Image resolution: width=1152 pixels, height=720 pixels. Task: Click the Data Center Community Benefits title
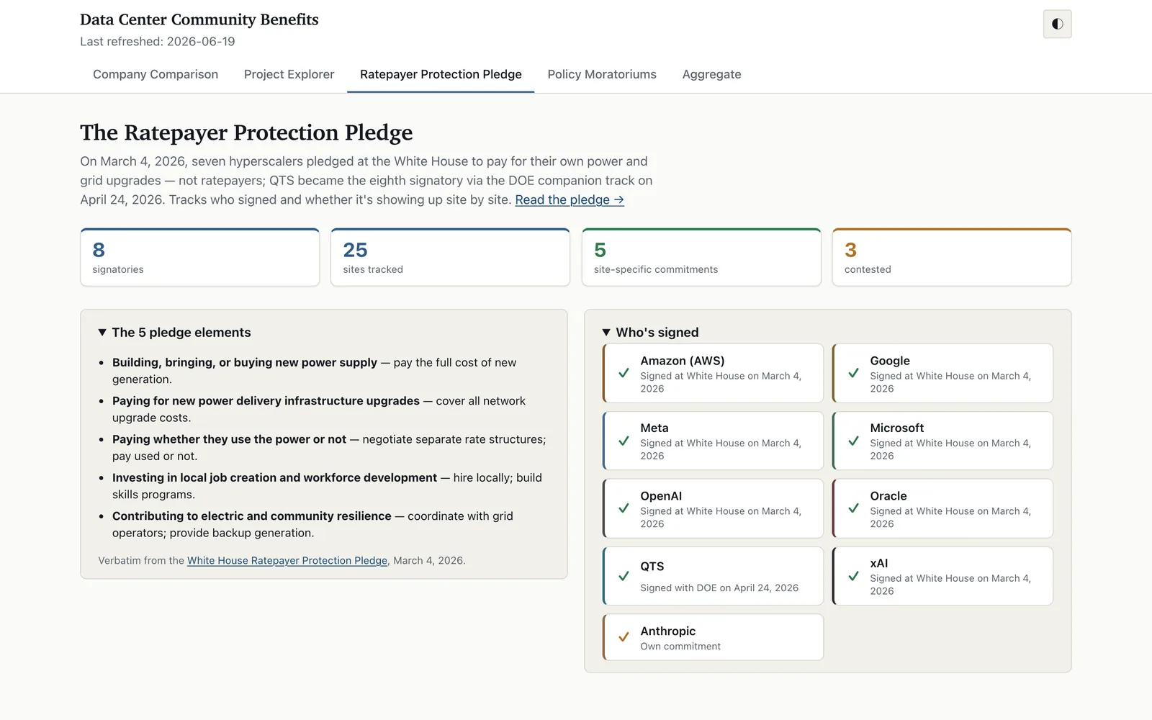click(x=199, y=19)
